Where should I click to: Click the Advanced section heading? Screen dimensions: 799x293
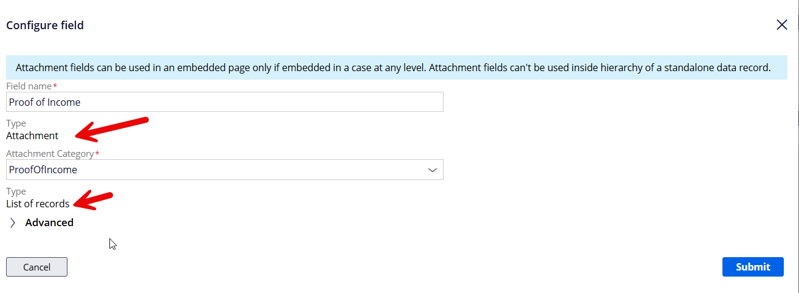(49, 222)
